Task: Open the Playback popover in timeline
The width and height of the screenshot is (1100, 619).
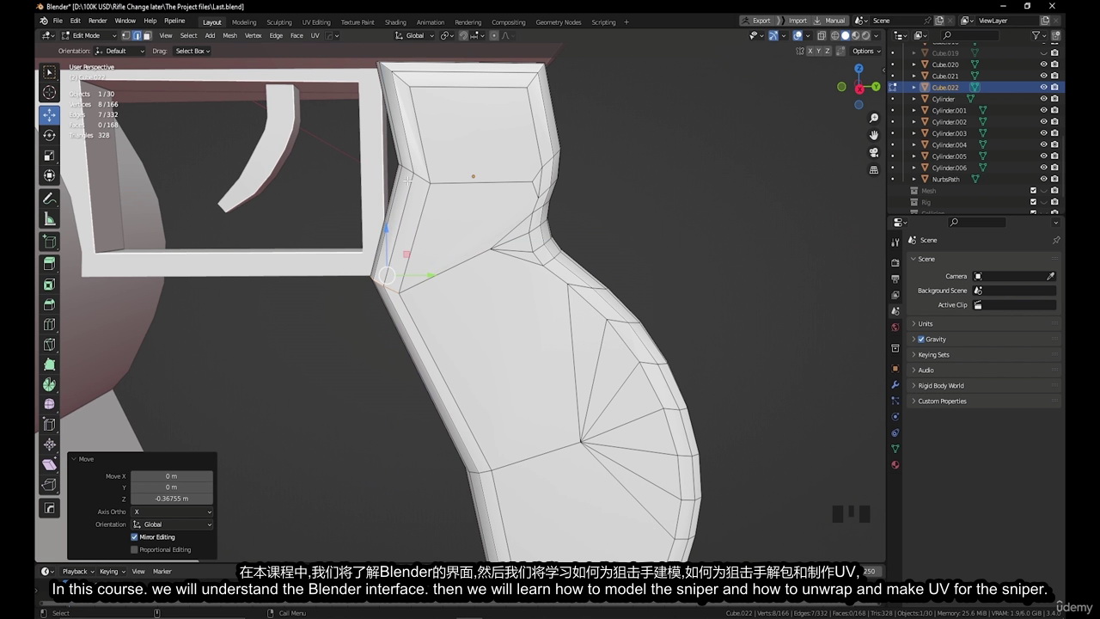Action: coord(77,571)
